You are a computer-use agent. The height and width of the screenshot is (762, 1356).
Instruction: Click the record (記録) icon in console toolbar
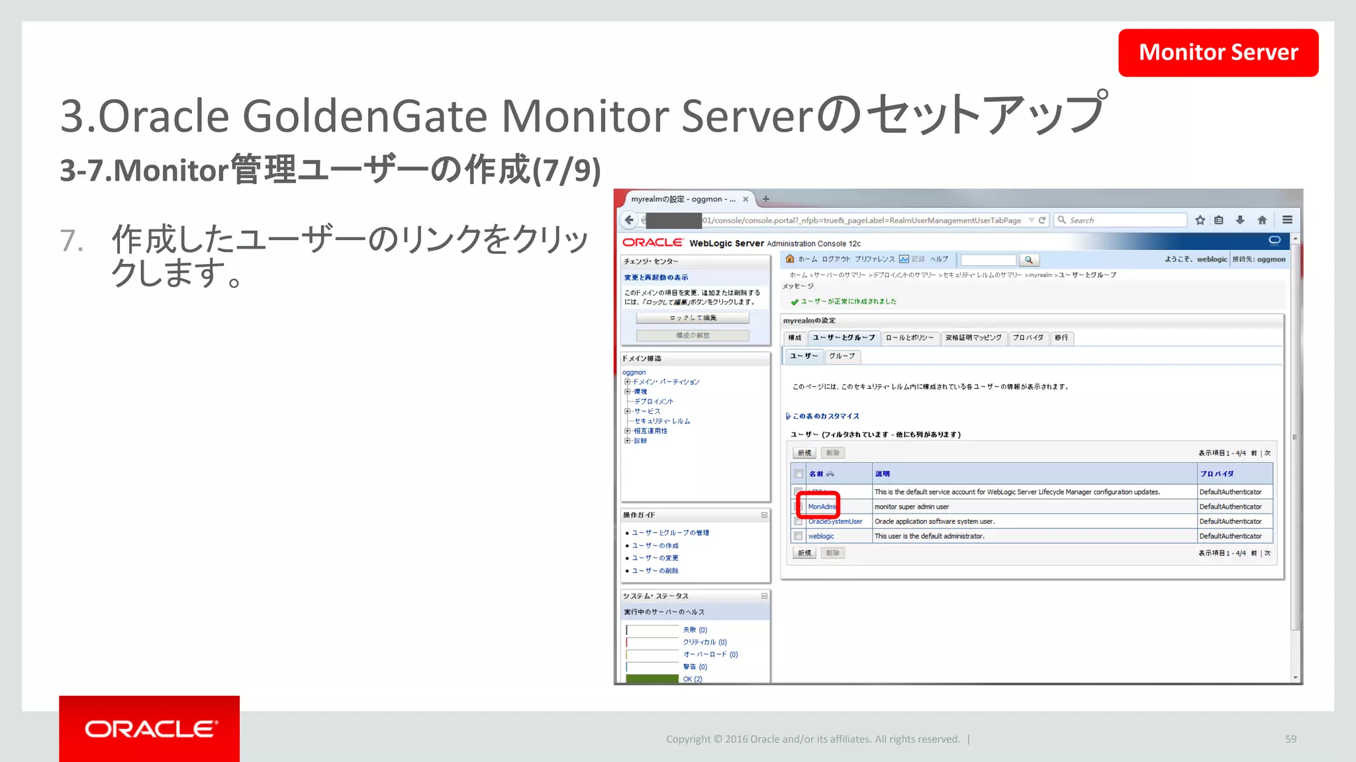pyautogui.click(x=904, y=259)
